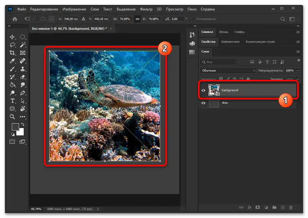The height and width of the screenshot is (218, 308).
Task: Create a new layer
Action: (x=283, y=208)
